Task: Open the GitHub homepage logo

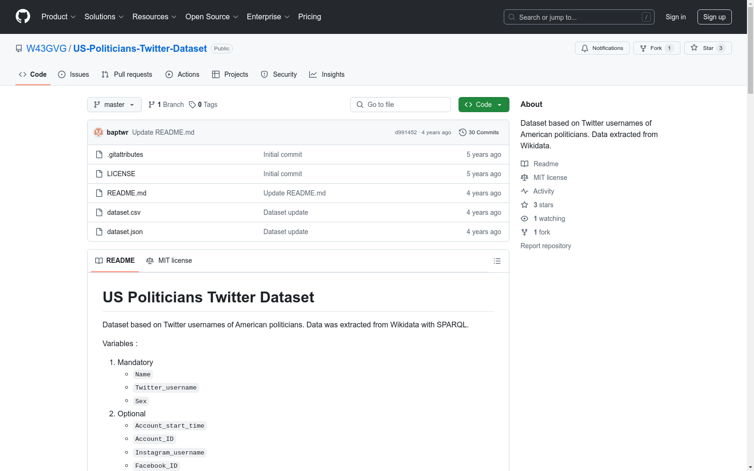Action: click(23, 16)
